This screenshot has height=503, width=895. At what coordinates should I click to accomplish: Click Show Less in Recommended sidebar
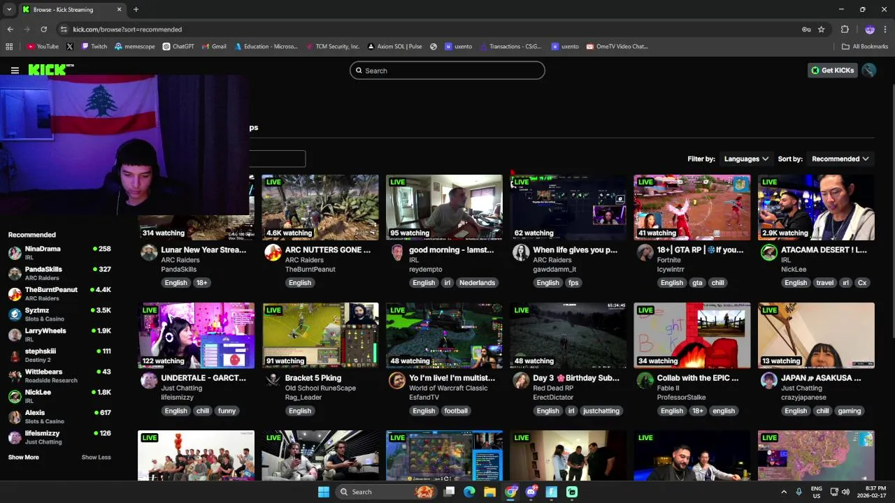point(96,458)
